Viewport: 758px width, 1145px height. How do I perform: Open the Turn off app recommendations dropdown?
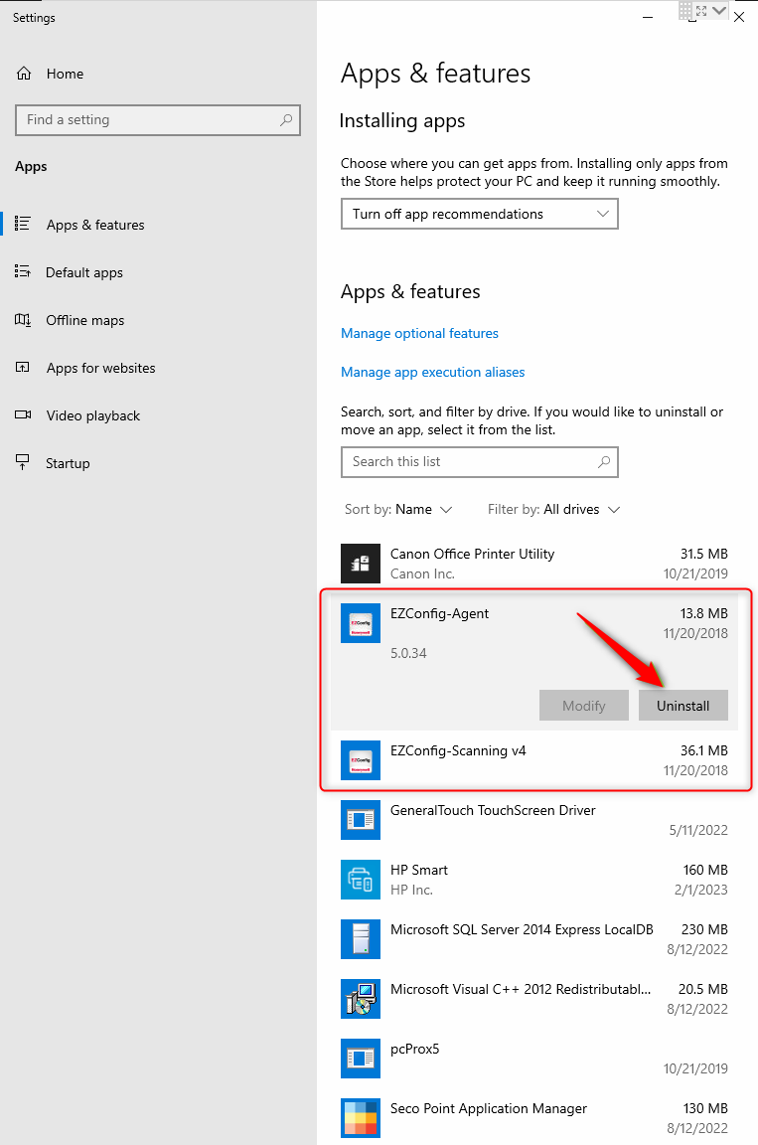pyautogui.click(x=479, y=214)
